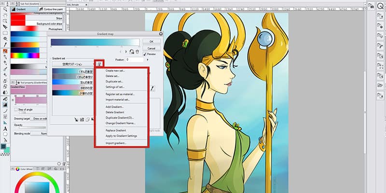Viewport: 386px width, 193px height.
Task: Go to previous node with left arrow
Action: coord(121,52)
